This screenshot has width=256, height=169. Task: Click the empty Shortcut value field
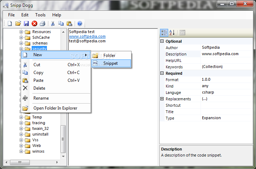click(x=226, y=105)
